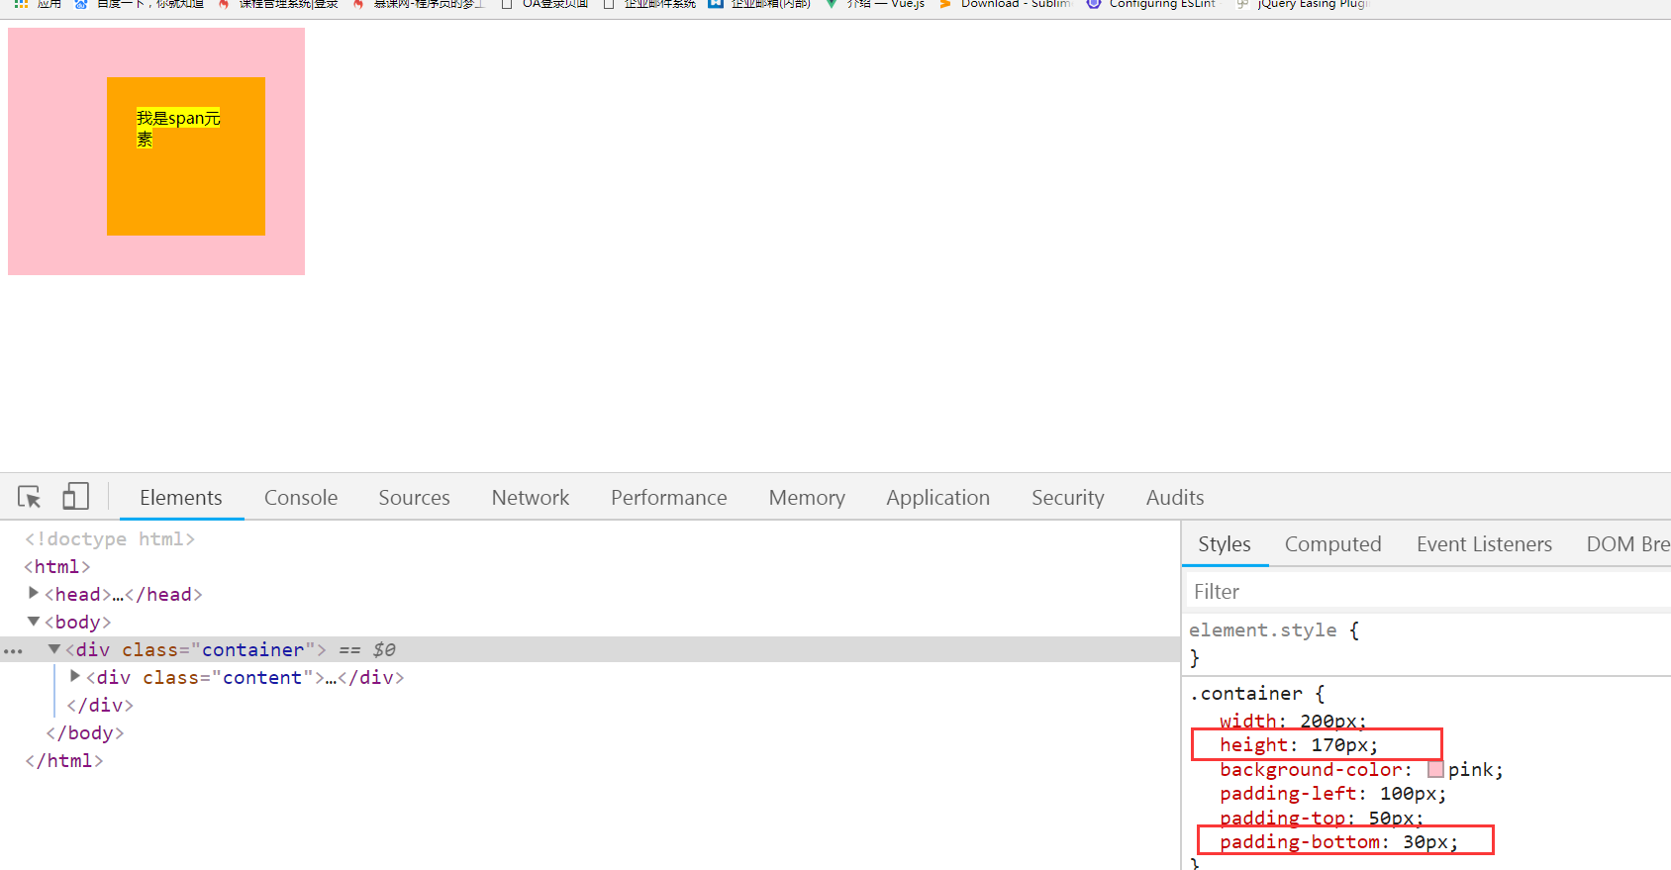Open the pink background-color swatch
1671x870 pixels.
(1435, 769)
